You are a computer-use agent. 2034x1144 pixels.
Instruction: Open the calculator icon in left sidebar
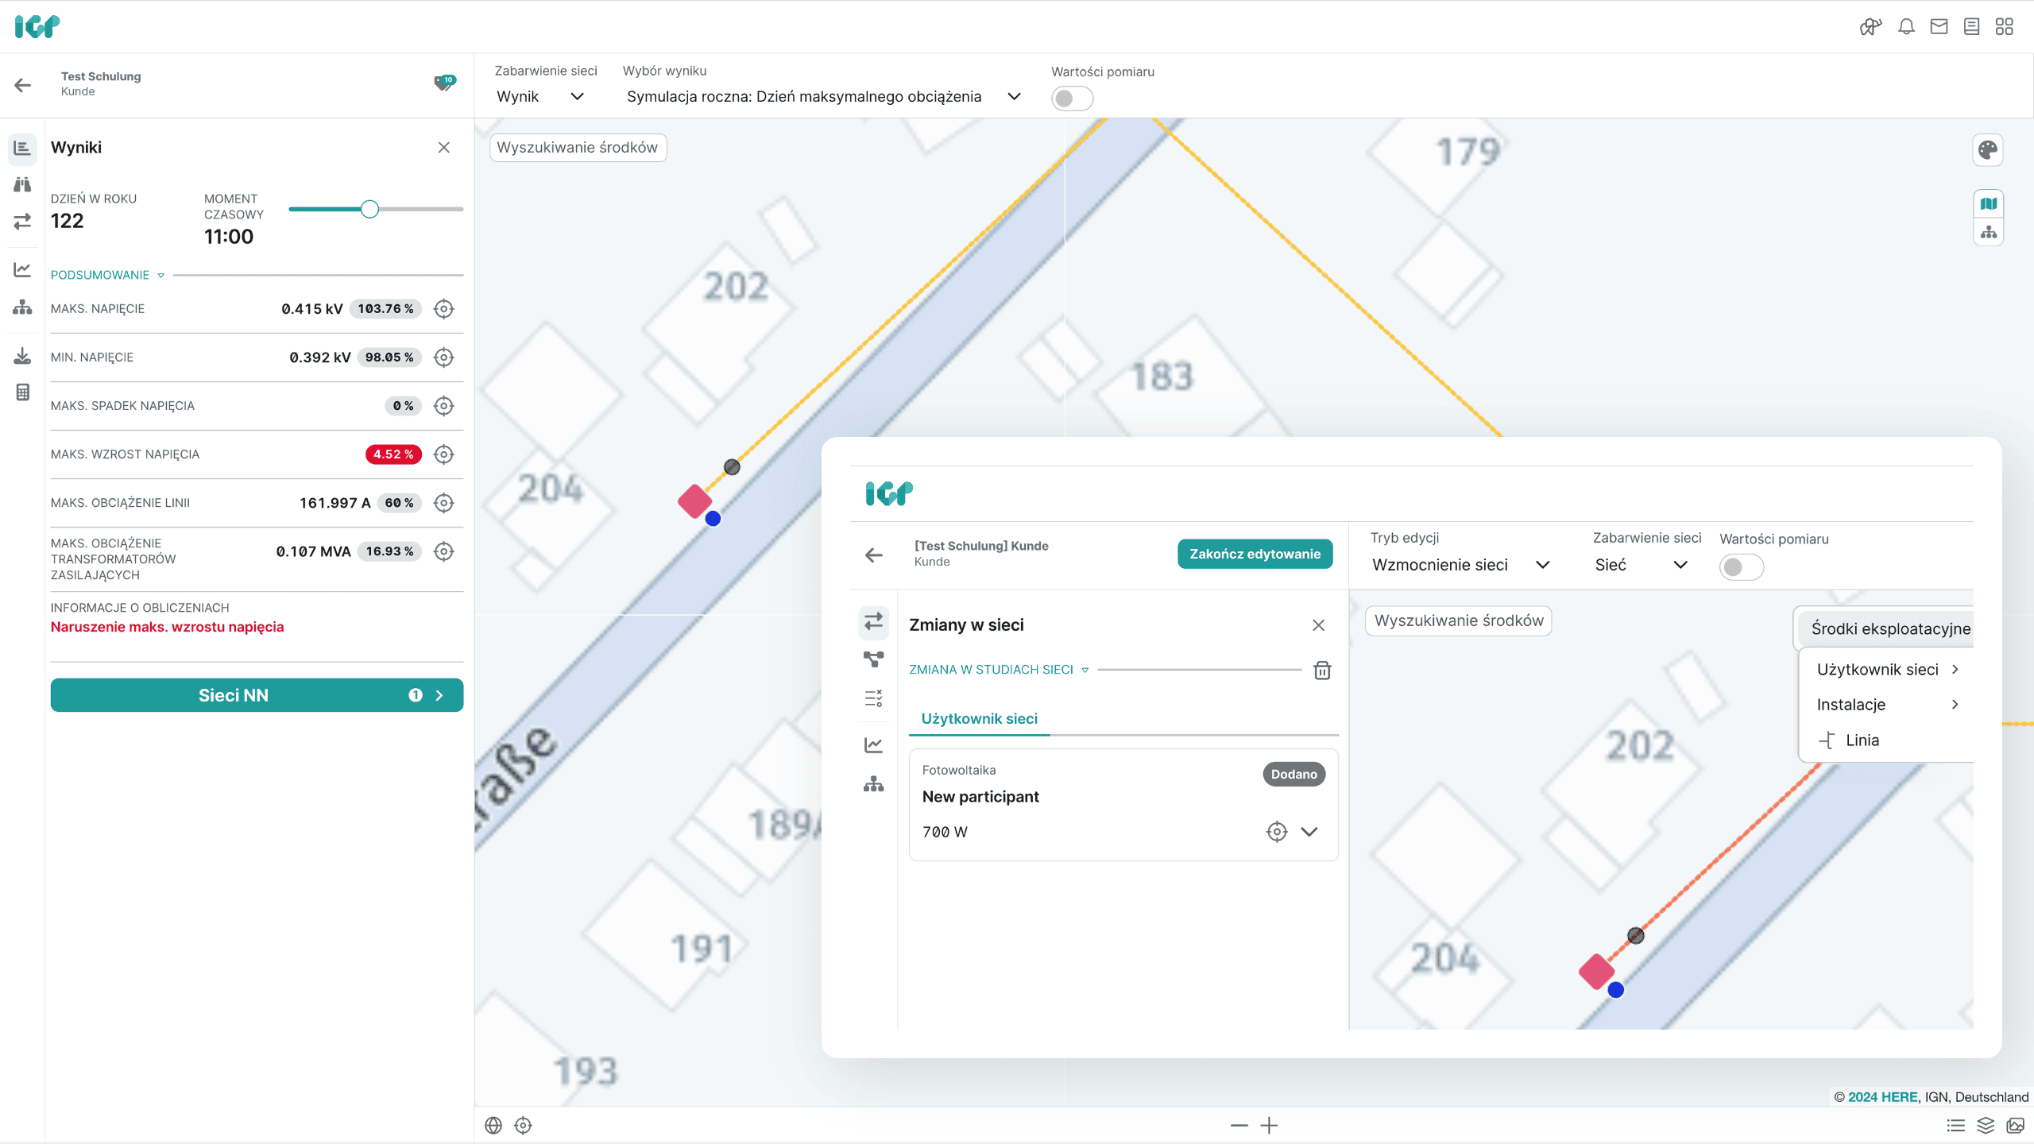click(x=22, y=392)
